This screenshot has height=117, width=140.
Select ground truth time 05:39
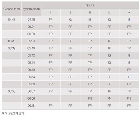point(11,48)
